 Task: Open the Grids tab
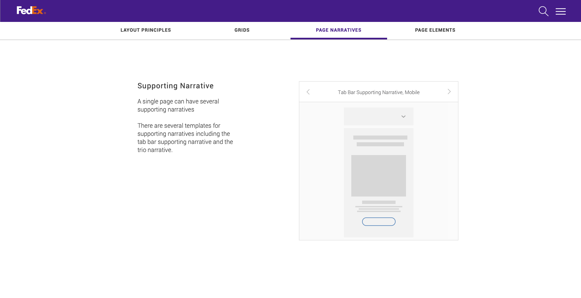242,30
